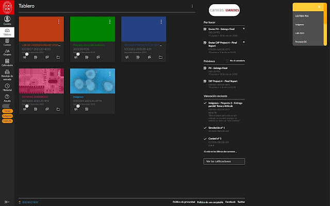Open assignments of LAB DE CIBERSEGURIDAD card
330x206 pixels.
coord(36,57)
